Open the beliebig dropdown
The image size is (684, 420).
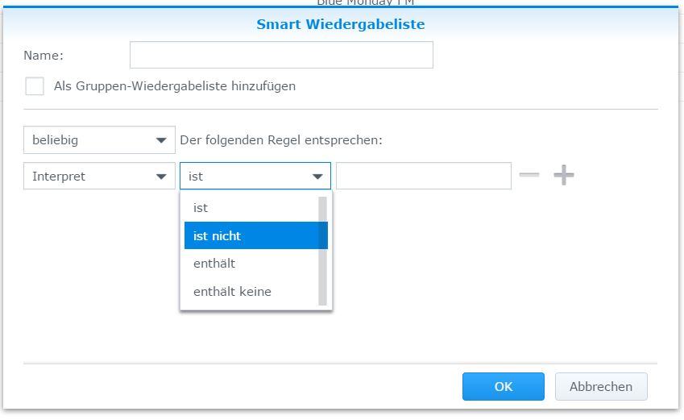[99, 139]
